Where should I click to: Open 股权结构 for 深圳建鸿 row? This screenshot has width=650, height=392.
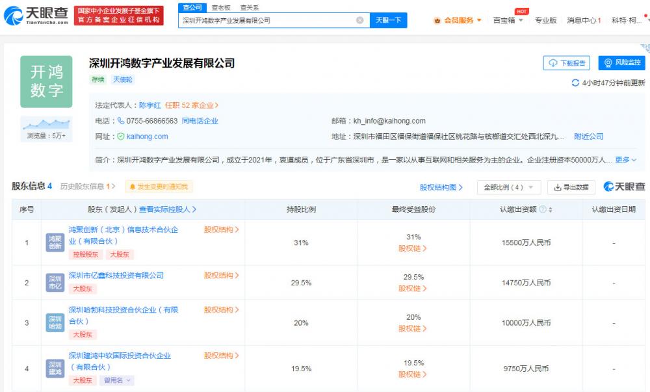point(221,356)
